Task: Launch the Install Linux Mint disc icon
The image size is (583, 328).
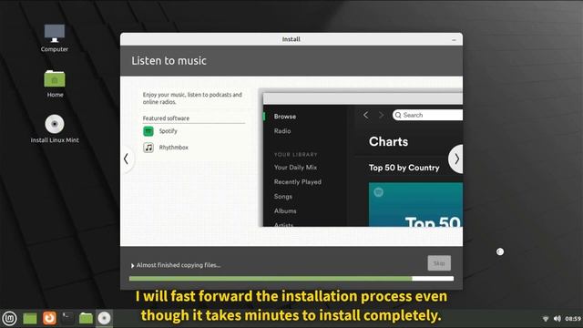Action: click(55, 128)
